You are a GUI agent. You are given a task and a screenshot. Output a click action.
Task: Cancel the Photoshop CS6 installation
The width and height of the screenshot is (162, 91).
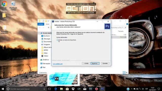point(105,63)
